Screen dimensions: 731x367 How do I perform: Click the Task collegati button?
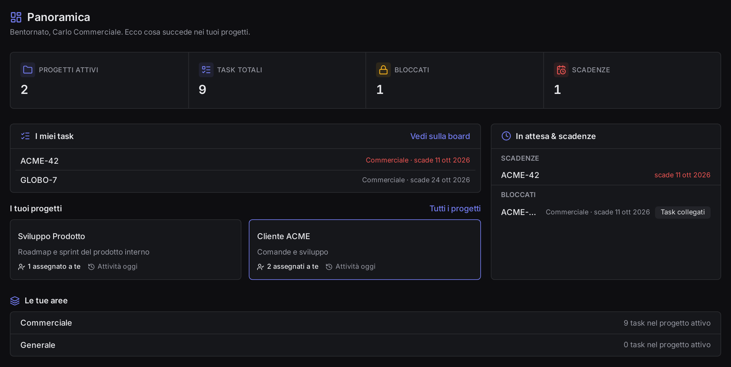tap(683, 212)
